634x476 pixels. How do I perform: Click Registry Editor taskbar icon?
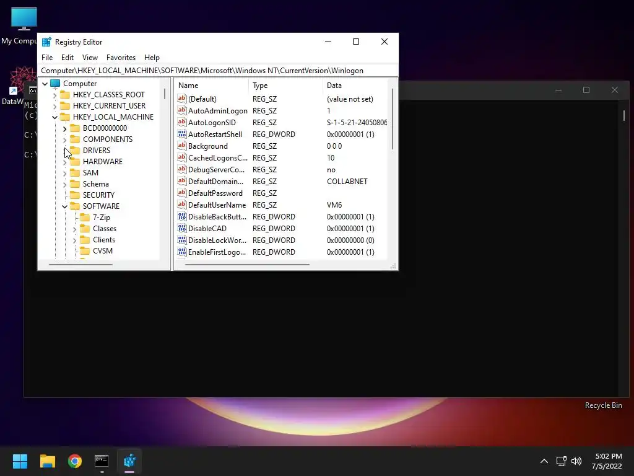pos(129,461)
